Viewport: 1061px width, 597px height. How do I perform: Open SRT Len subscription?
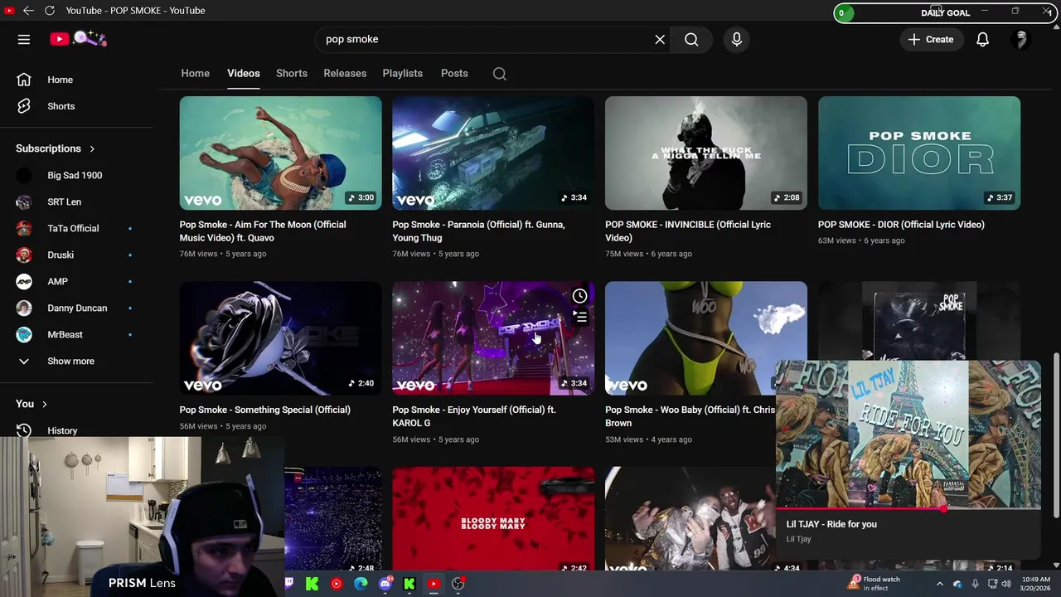point(76,201)
